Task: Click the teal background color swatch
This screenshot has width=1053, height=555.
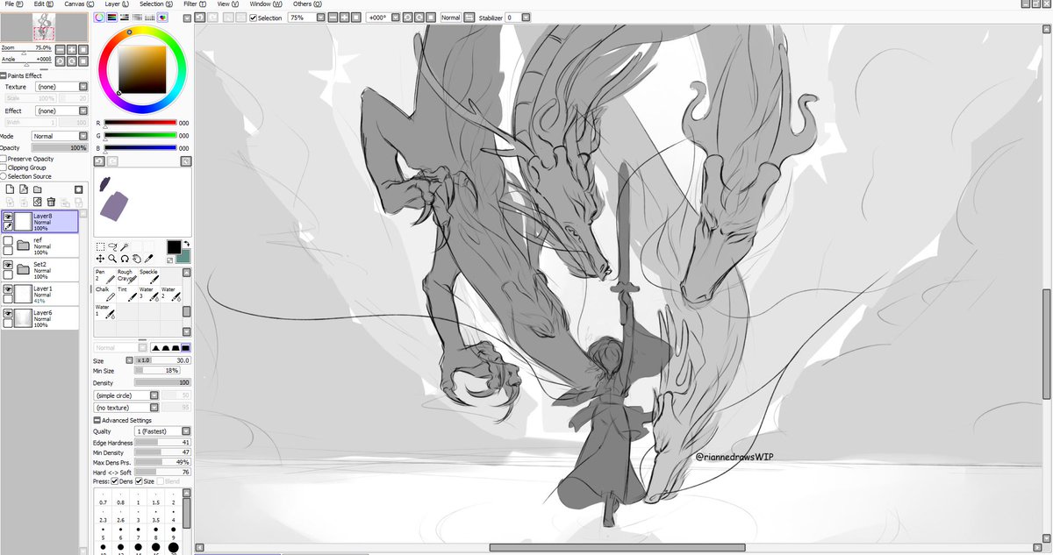Action: pos(183,257)
